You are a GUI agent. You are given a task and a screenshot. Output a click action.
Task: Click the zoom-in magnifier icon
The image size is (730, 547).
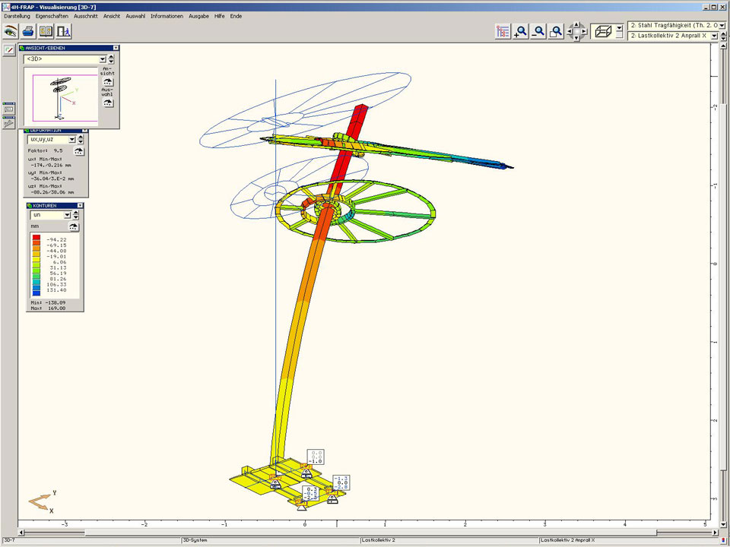(521, 31)
